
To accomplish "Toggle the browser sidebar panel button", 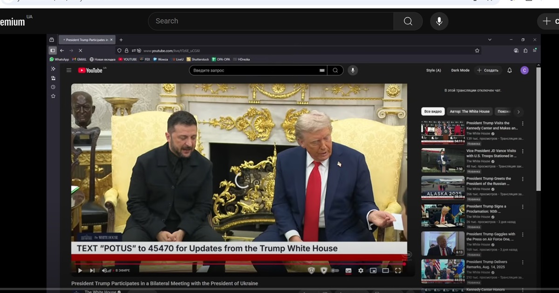I will [x=53, y=50].
